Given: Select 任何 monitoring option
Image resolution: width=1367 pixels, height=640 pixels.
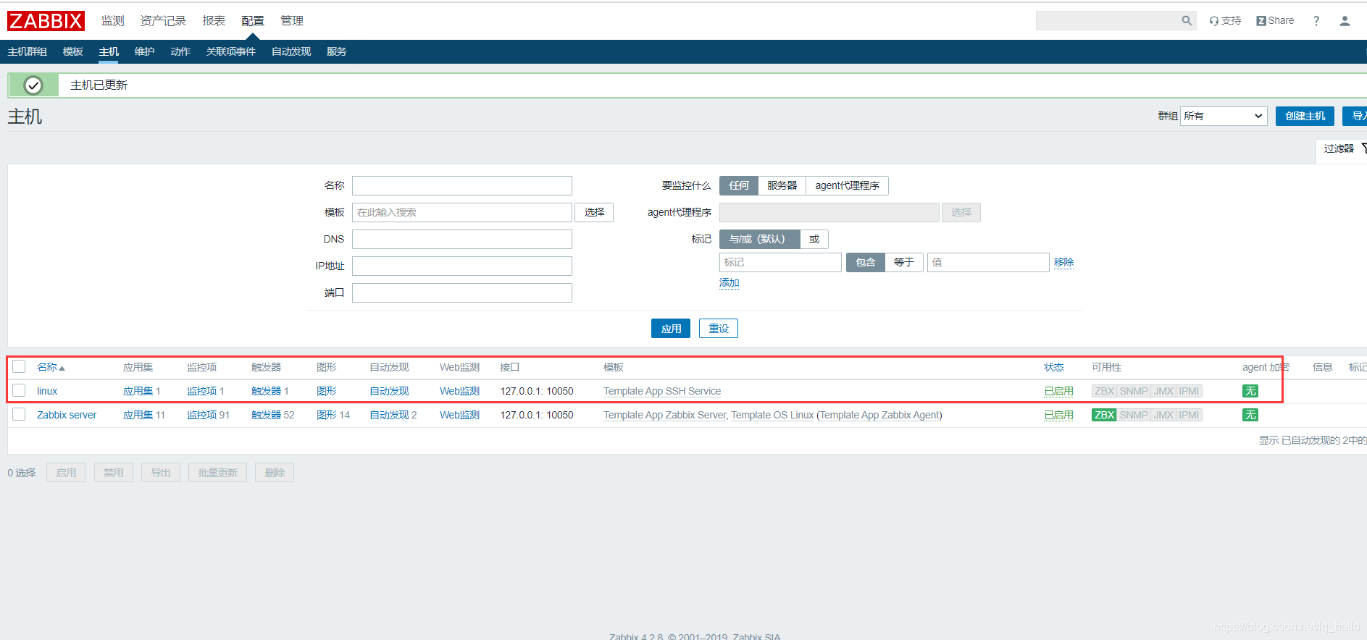Looking at the screenshot, I should pos(738,185).
